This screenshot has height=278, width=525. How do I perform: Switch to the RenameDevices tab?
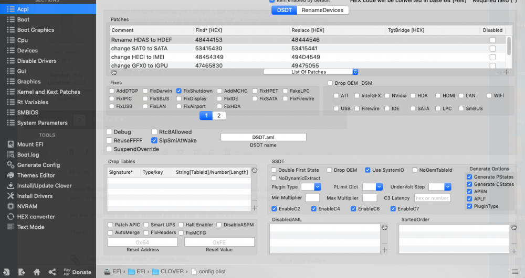[x=322, y=10]
